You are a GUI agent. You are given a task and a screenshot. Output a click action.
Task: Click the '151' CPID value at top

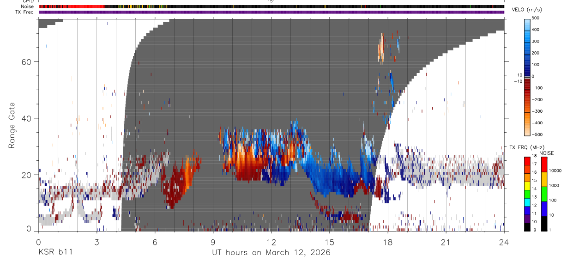click(271, 1)
